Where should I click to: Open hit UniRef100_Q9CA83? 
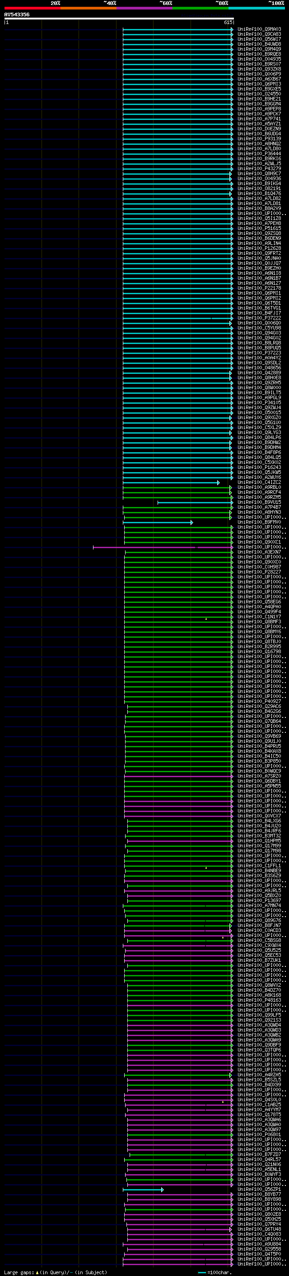[259, 34]
